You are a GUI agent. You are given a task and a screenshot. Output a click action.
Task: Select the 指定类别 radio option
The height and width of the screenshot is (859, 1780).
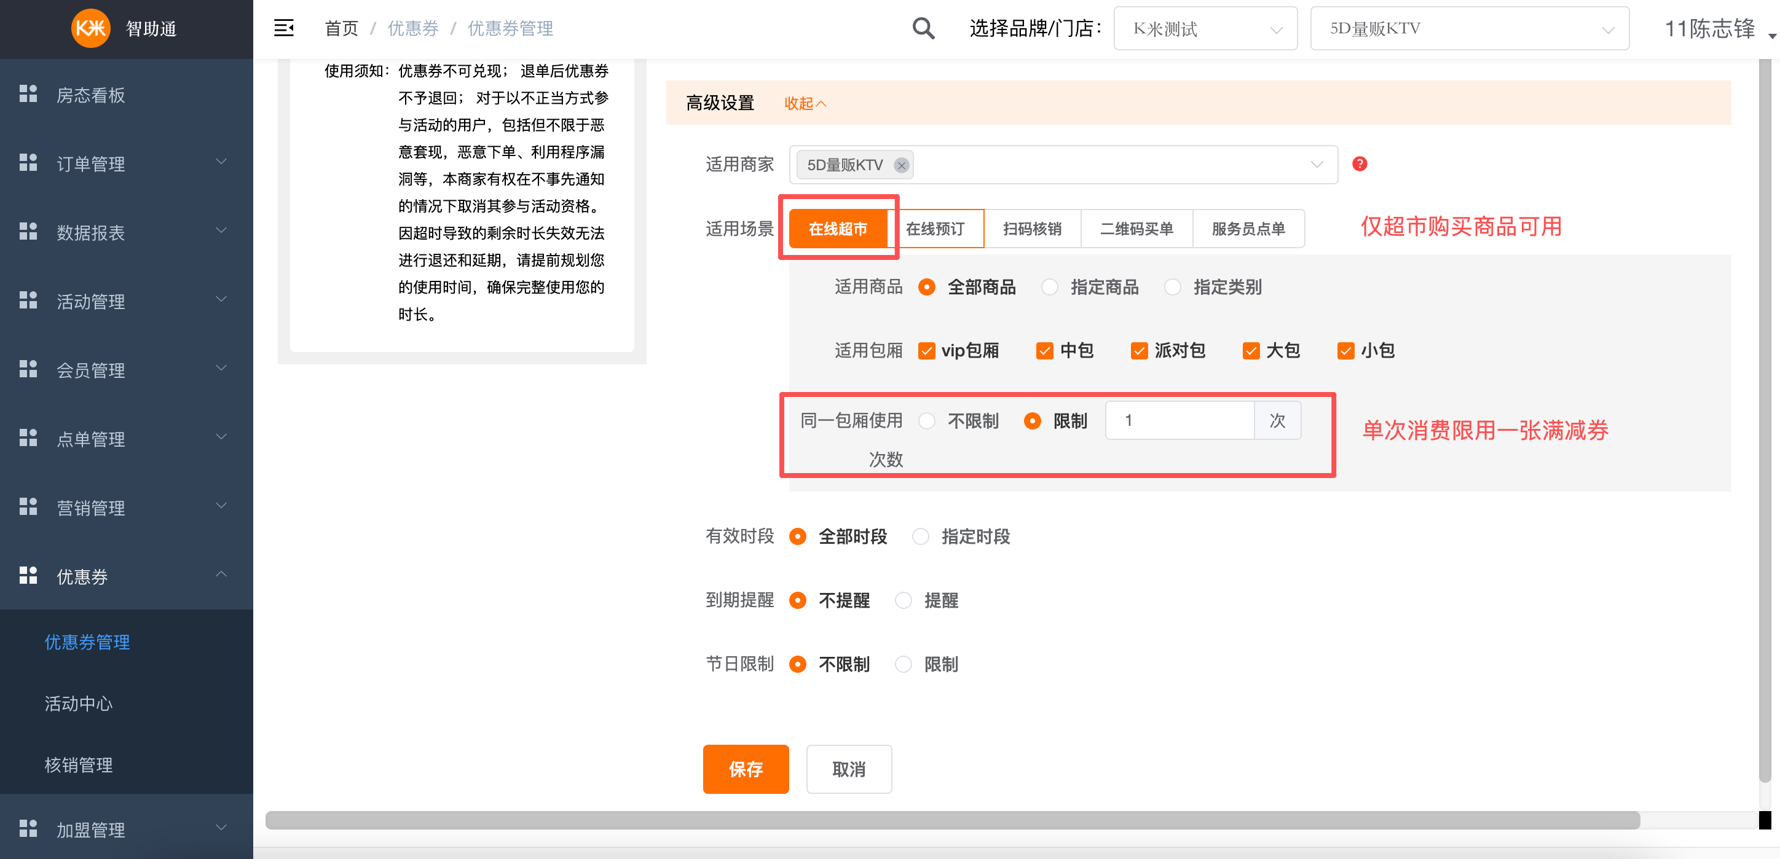tap(1173, 286)
